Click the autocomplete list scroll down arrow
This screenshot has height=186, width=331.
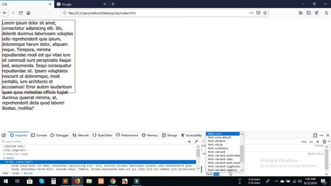tap(242, 170)
